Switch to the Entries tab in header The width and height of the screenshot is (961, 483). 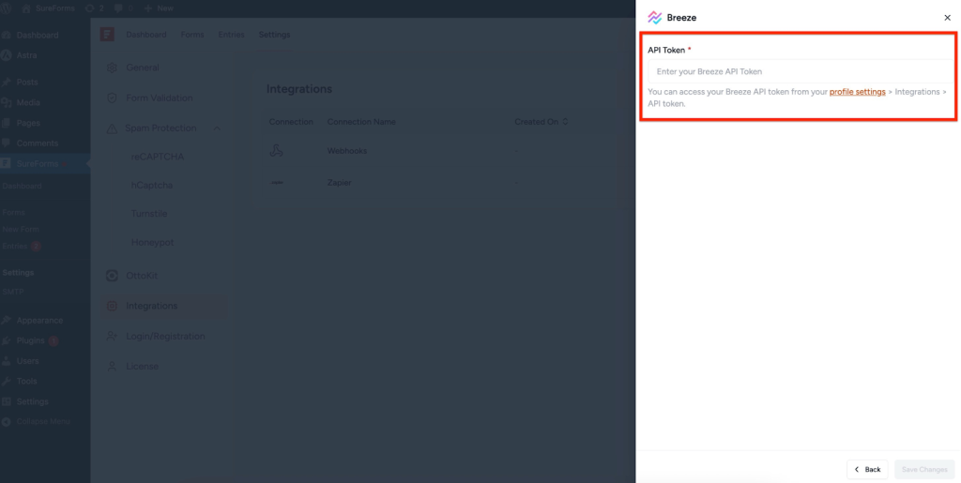231,35
